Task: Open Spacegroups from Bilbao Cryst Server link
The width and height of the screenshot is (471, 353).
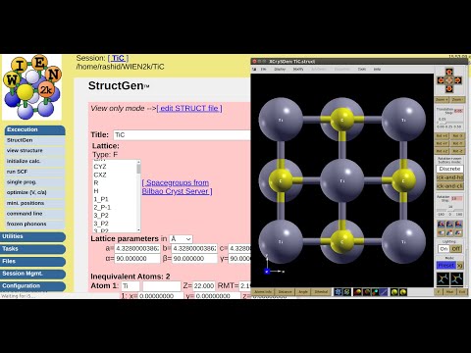Action: (x=177, y=187)
